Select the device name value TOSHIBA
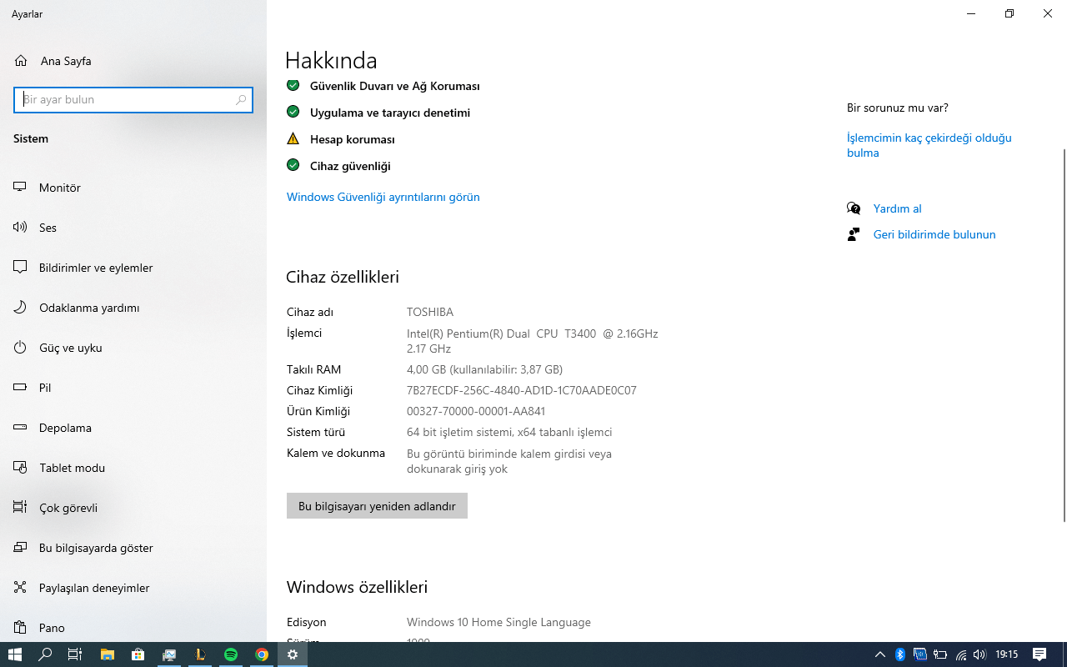Image resolution: width=1067 pixels, height=667 pixels. click(430, 312)
